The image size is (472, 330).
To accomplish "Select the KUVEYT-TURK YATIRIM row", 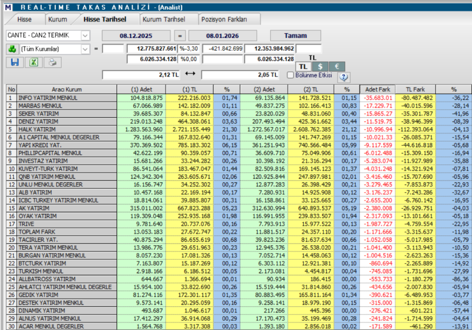I will pyautogui.click(x=239, y=169).
